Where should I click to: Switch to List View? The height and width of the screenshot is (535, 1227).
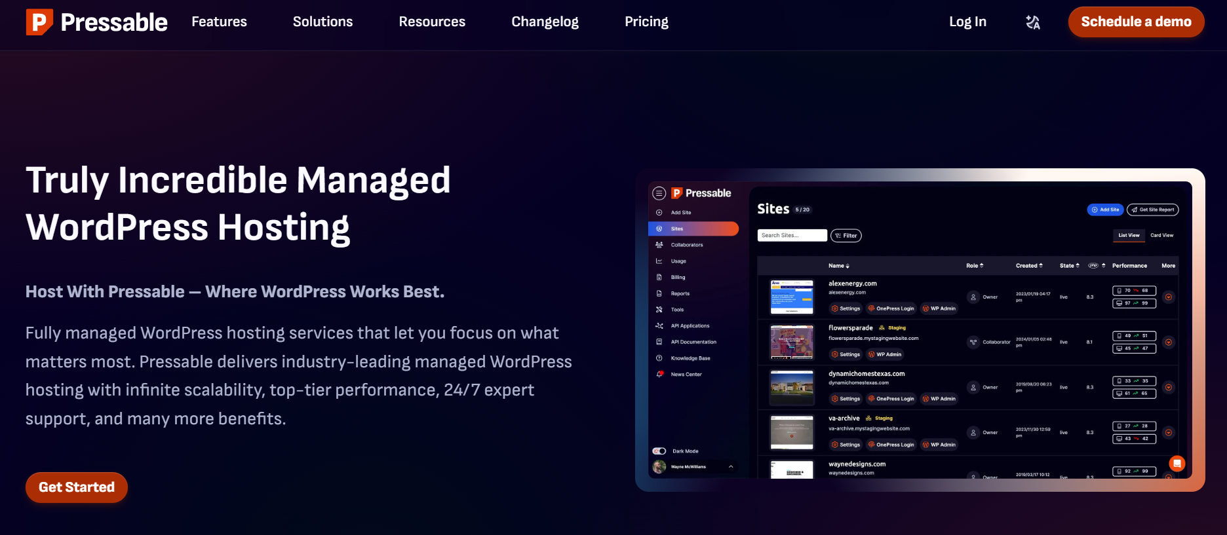pyautogui.click(x=1129, y=236)
